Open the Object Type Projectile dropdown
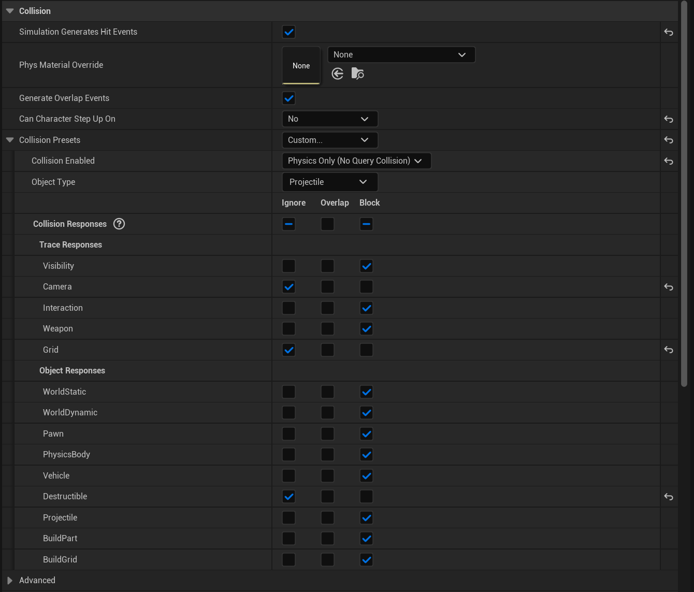This screenshot has width=694, height=592. pos(329,182)
